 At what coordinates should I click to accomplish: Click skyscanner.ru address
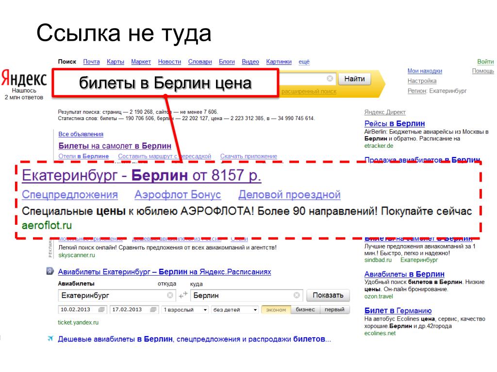coord(77,255)
